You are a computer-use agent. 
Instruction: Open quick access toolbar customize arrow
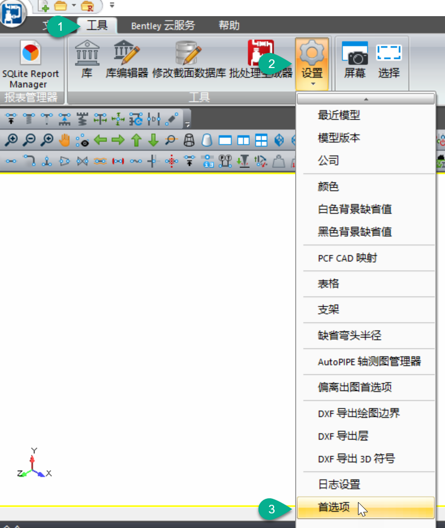point(112,5)
